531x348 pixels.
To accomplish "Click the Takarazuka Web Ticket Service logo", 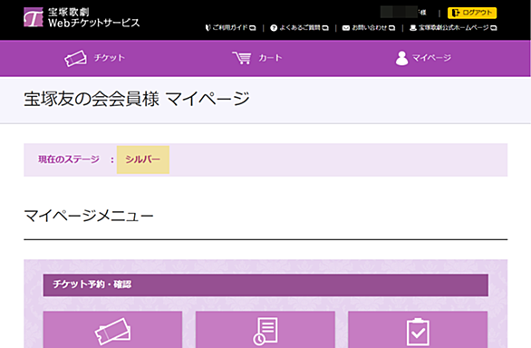I will tap(82, 17).
